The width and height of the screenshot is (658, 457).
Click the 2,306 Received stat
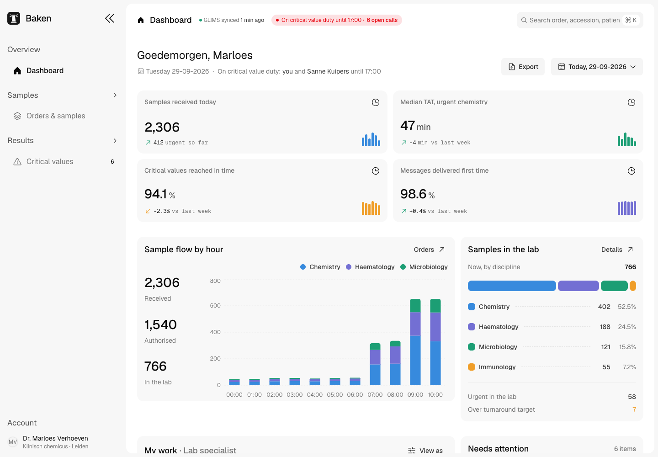(x=162, y=288)
